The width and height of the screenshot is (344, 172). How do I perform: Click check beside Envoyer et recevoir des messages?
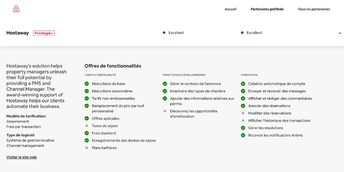click(x=243, y=91)
